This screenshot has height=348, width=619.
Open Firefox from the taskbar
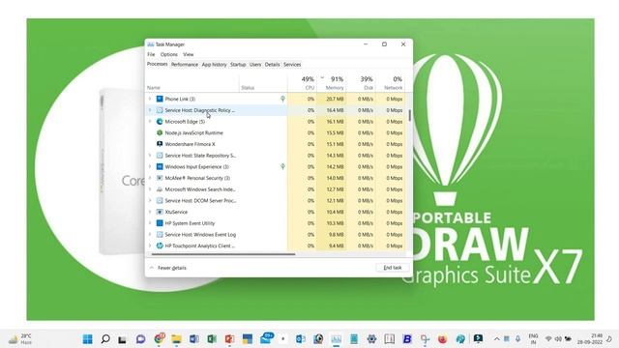click(443, 339)
